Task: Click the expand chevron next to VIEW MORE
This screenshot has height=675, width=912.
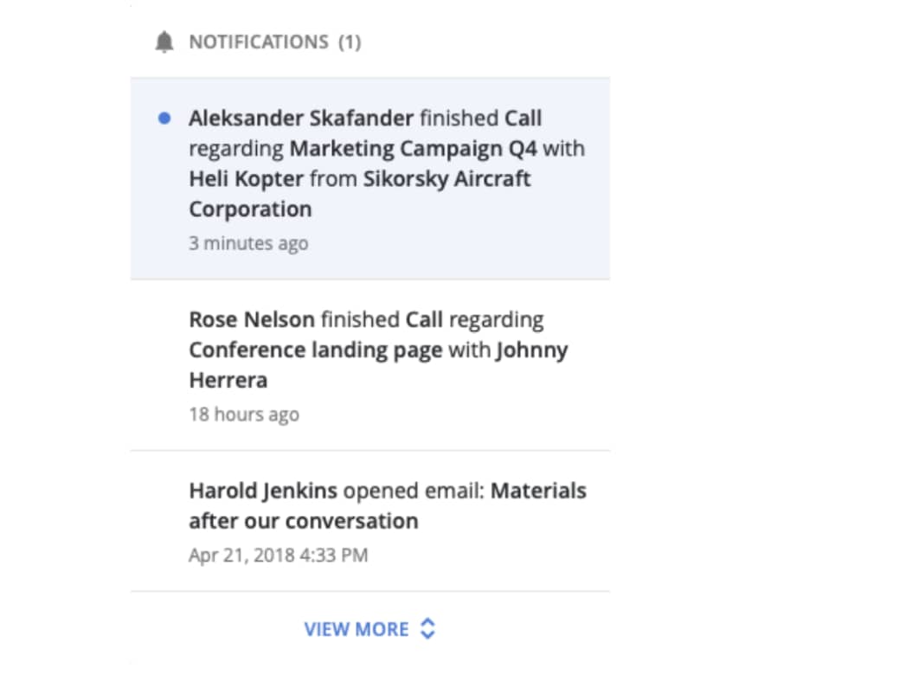Action: (427, 629)
